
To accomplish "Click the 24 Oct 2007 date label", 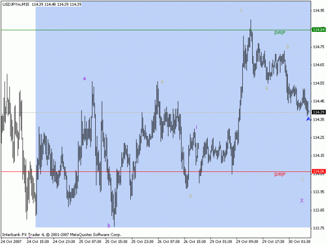I will point(11,242).
